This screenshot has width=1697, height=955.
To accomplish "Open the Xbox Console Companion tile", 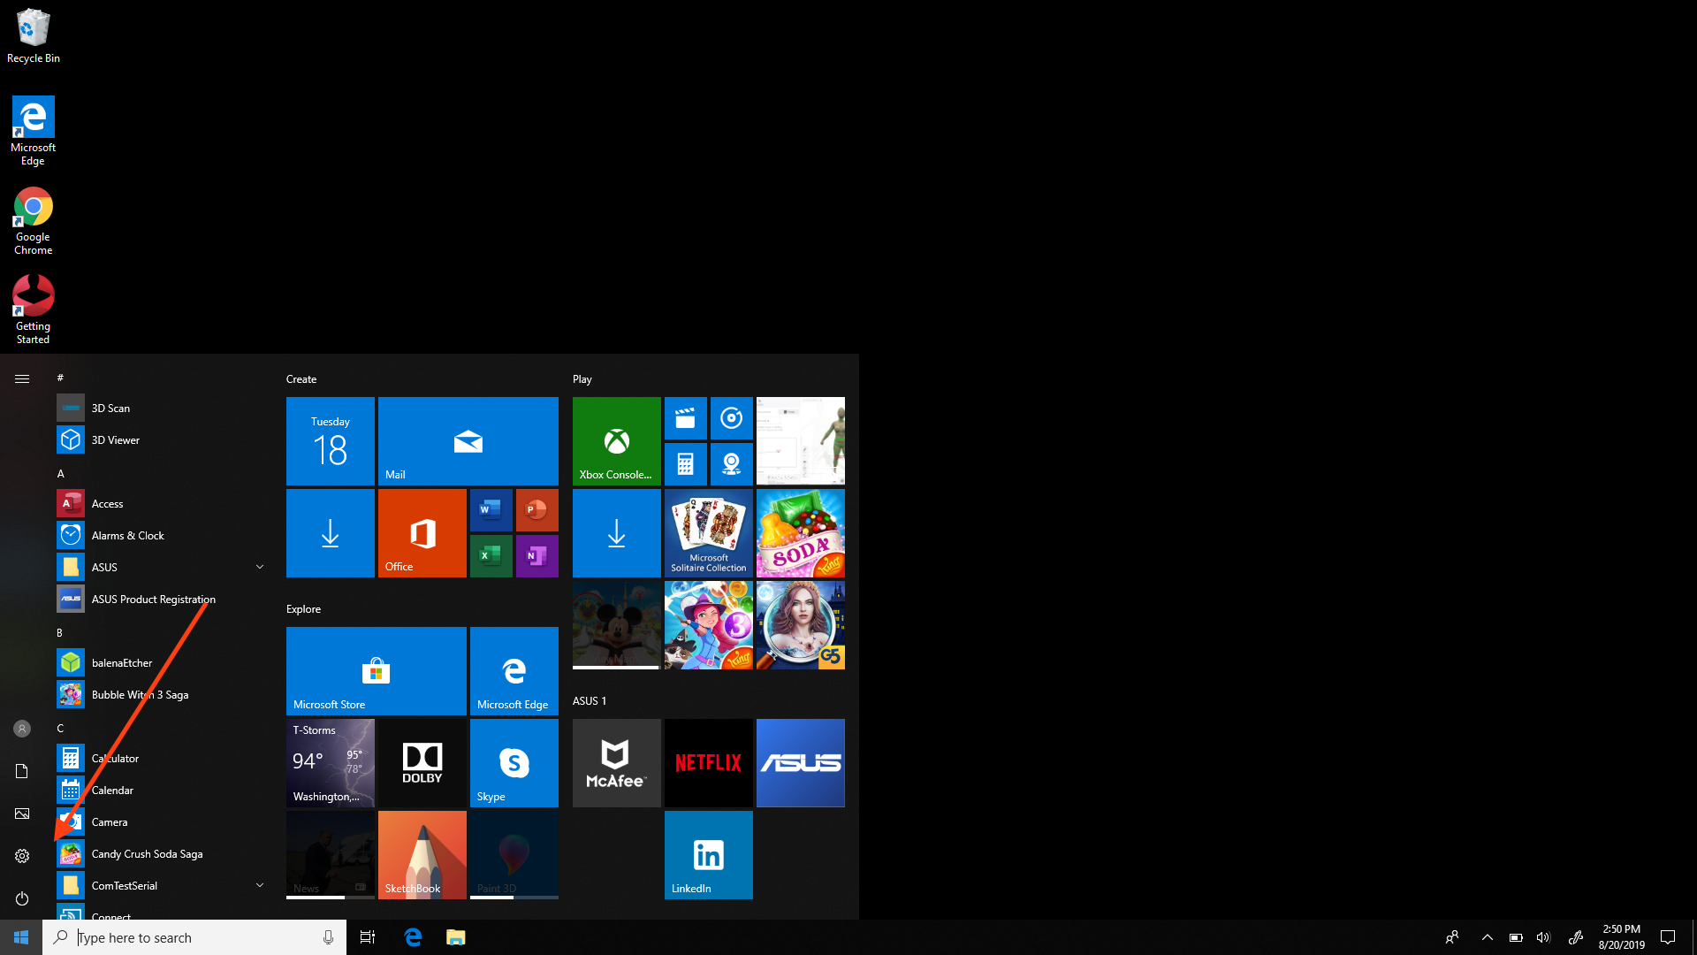I will pyautogui.click(x=616, y=440).
